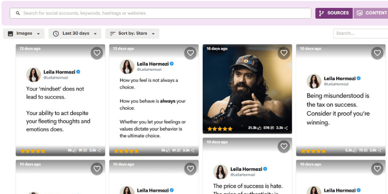
Task: Click the 2.8k share icon
Action: [x=380, y=150]
